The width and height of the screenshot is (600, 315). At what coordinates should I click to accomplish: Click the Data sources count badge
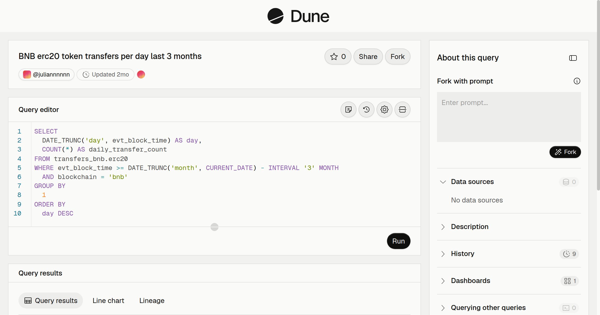coord(569,182)
